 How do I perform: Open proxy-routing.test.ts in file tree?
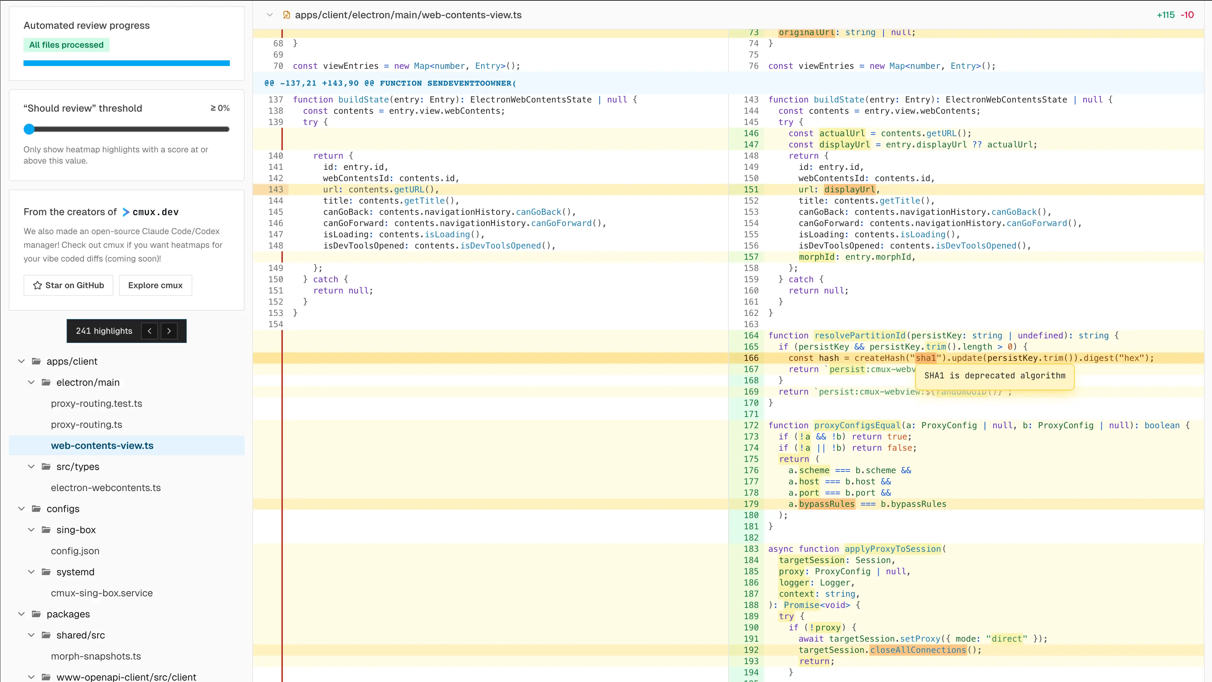coord(96,403)
